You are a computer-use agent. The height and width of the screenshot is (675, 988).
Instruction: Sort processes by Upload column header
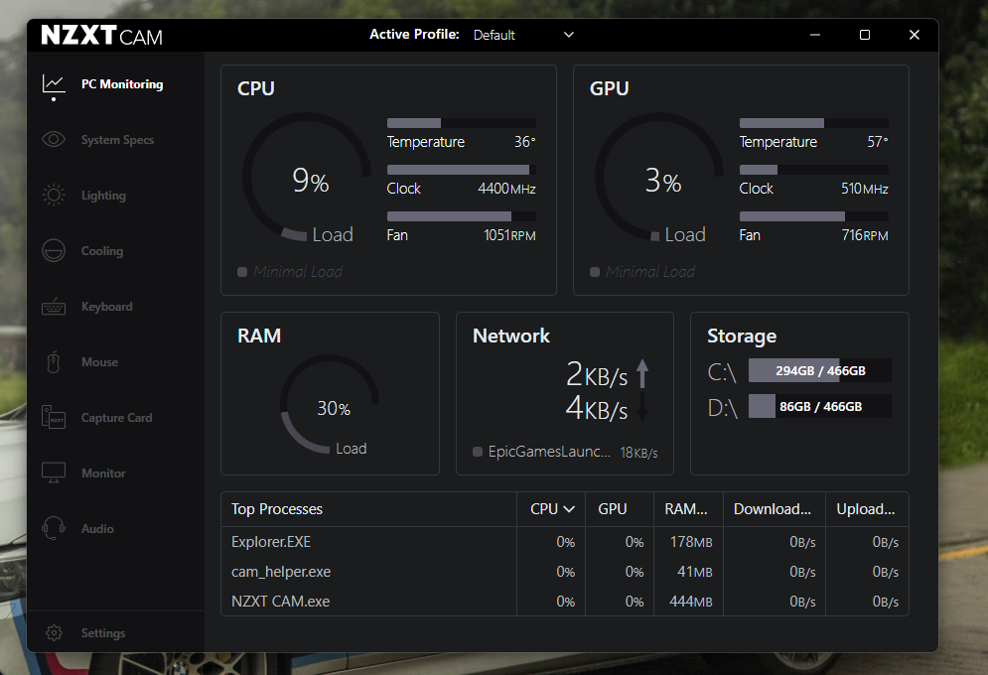click(866, 509)
